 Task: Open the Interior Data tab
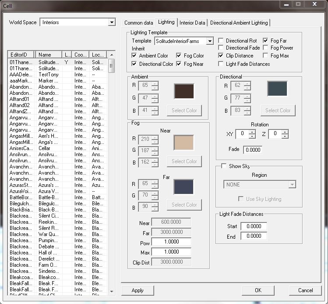(192, 23)
